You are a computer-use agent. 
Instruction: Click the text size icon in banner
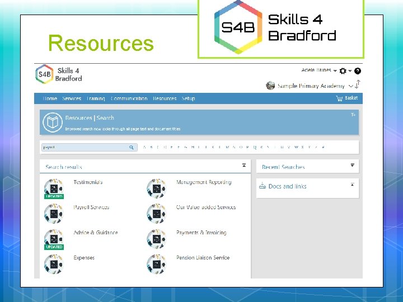coord(353,115)
